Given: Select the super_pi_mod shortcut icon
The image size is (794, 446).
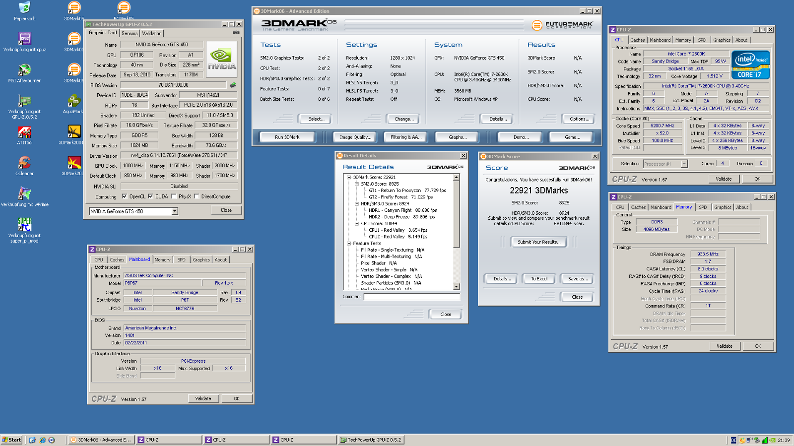Looking at the screenshot, I should pos(24,230).
